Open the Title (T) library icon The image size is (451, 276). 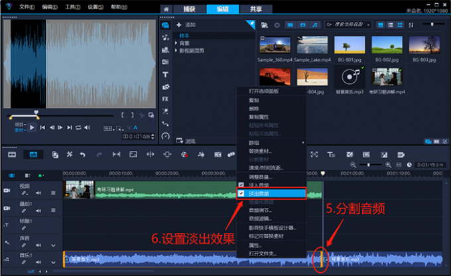coord(165,75)
